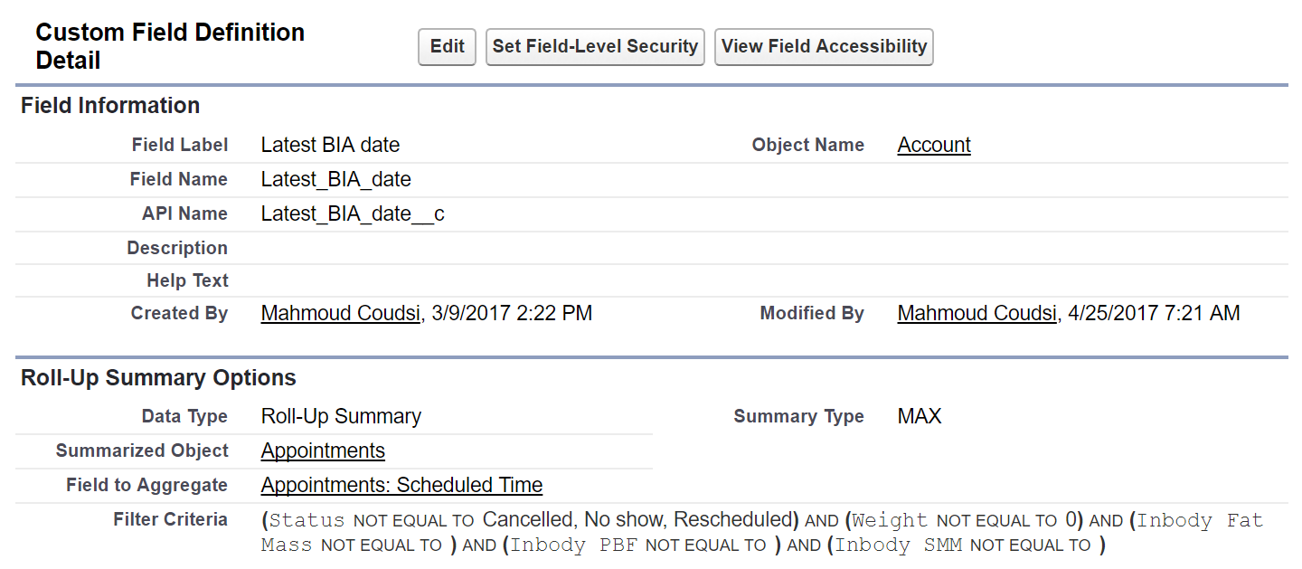Click View Field Accessibility button
The width and height of the screenshot is (1302, 569).
pos(824,47)
